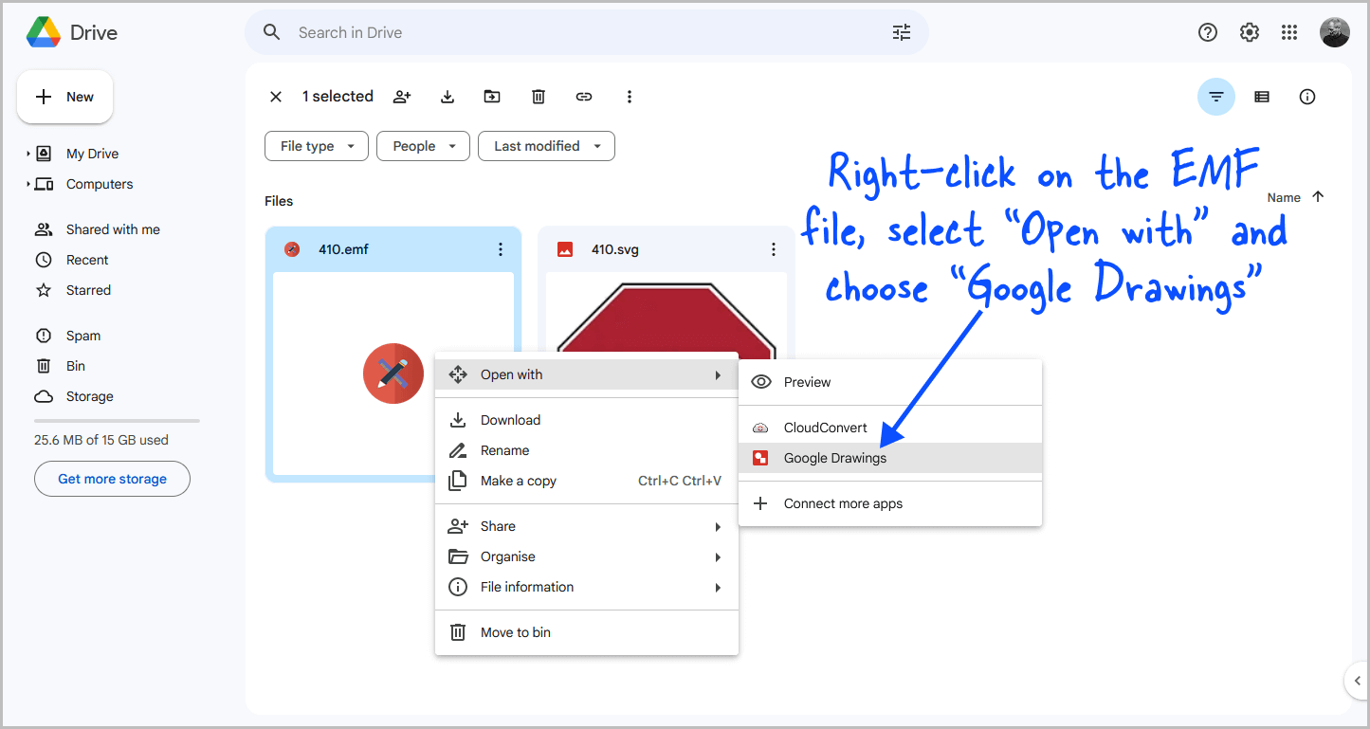The image size is (1370, 729).
Task: Click the download icon in toolbar
Action: [x=448, y=97]
